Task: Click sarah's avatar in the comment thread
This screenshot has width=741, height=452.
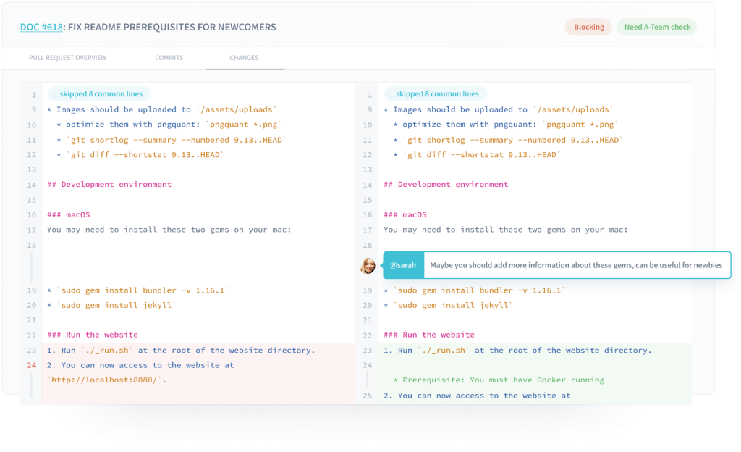Action: (x=368, y=265)
